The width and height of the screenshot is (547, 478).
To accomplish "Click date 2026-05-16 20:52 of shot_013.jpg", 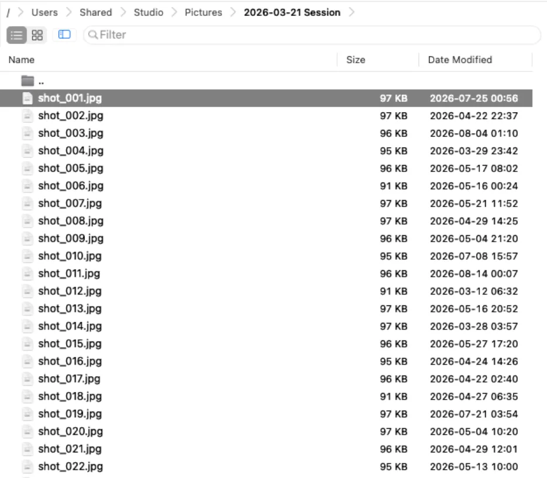I will click(474, 309).
